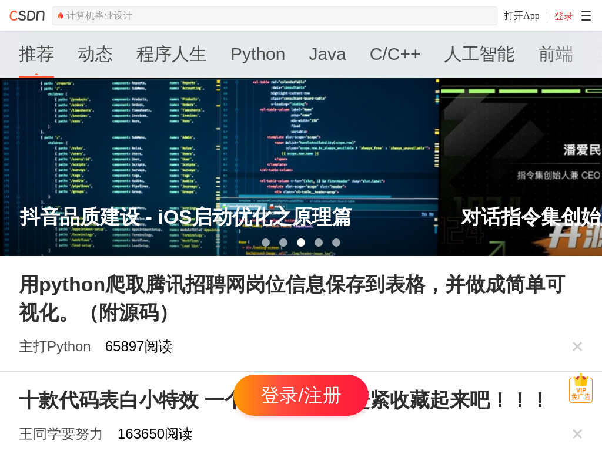Screen dimensions: 602x451
Task: Go to fourth carousel dot
Action: 319,243
